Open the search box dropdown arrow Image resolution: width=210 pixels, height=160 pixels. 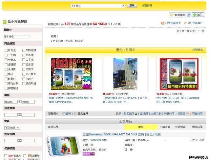123,6
